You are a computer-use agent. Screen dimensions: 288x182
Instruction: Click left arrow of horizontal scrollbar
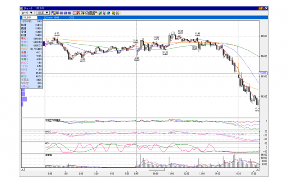pos(23,170)
